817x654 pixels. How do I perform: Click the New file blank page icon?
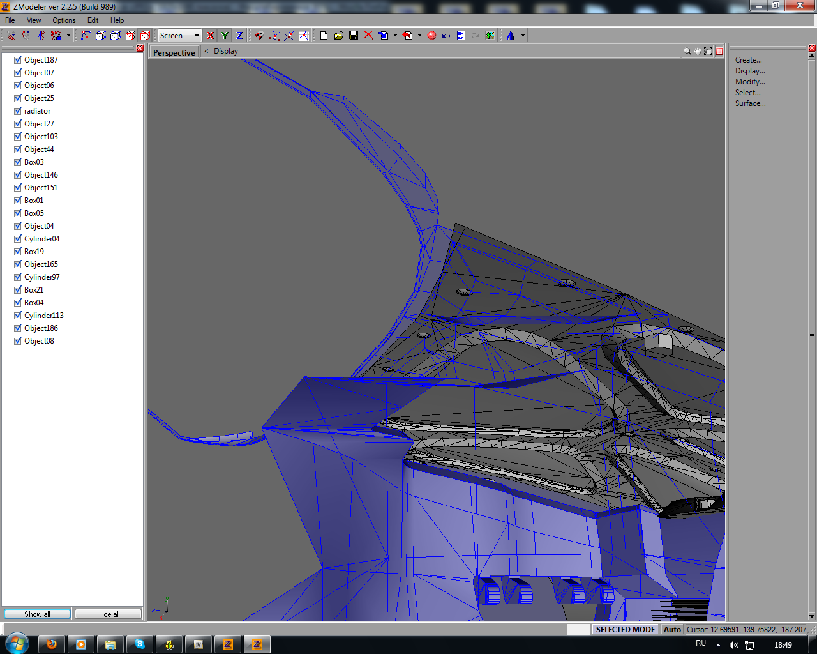click(324, 36)
